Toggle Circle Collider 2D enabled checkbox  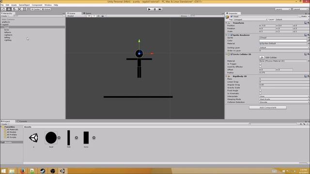tap(232, 54)
